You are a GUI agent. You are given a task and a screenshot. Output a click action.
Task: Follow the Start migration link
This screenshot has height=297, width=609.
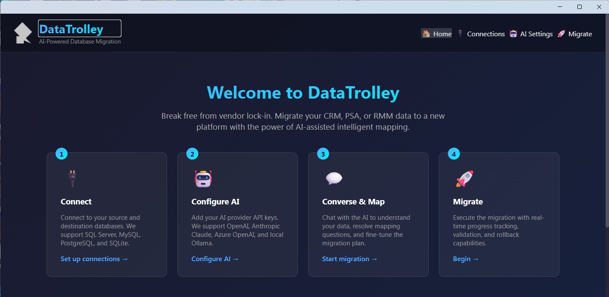click(349, 259)
